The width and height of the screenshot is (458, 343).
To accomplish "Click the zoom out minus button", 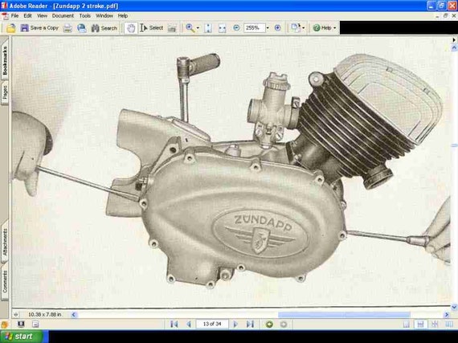I will tap(236, 28).
